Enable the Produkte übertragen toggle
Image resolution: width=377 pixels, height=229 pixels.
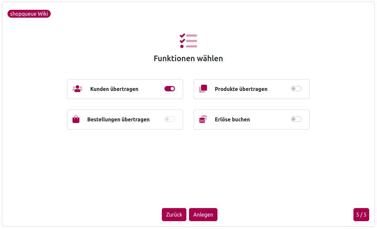(296, 89)
